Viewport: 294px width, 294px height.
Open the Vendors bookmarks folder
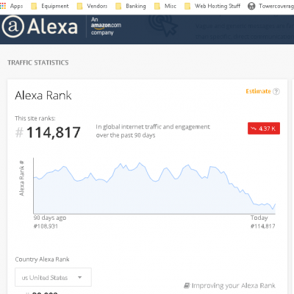(92, 6)
